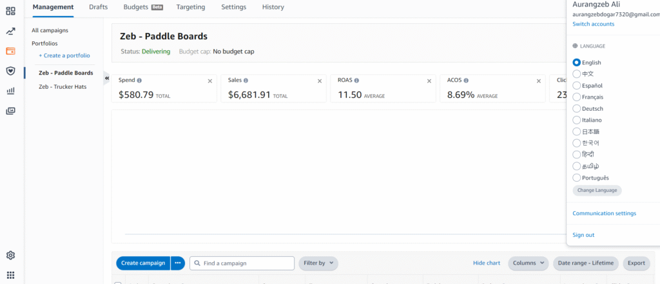Open the settings gear icon in sidebar

(x=10, y=256)
